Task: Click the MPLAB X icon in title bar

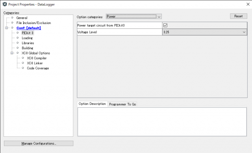Action: [x=5, y=4]
